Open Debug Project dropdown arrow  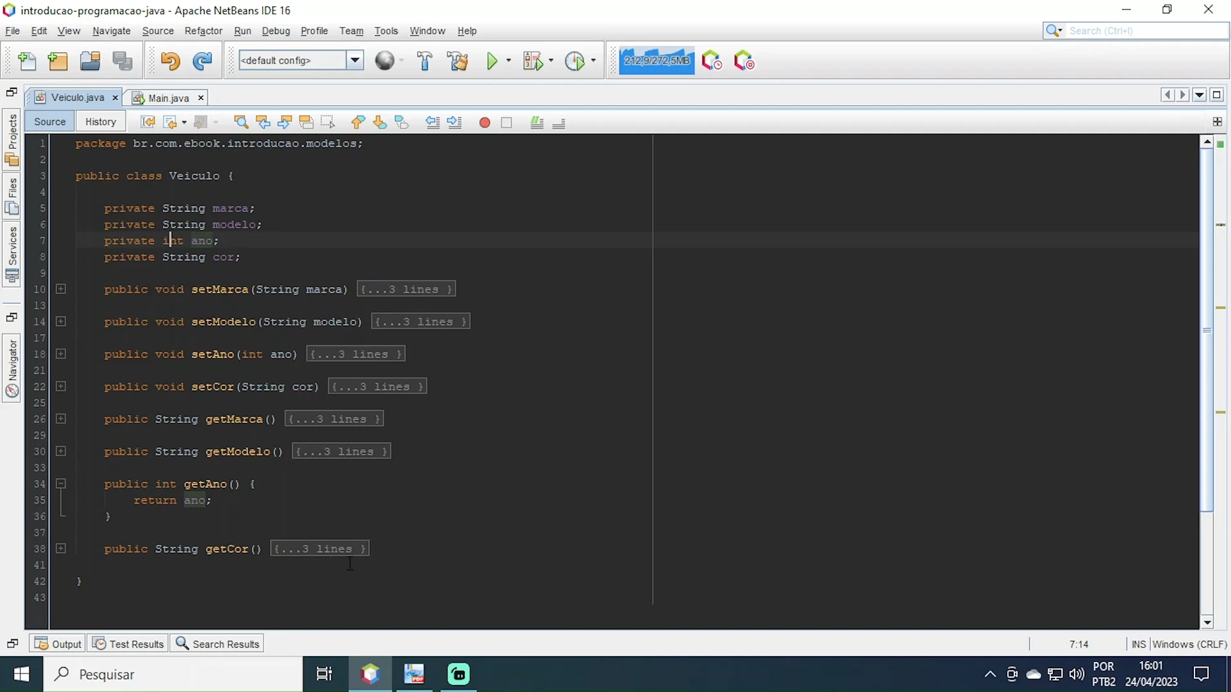(551, 61)
